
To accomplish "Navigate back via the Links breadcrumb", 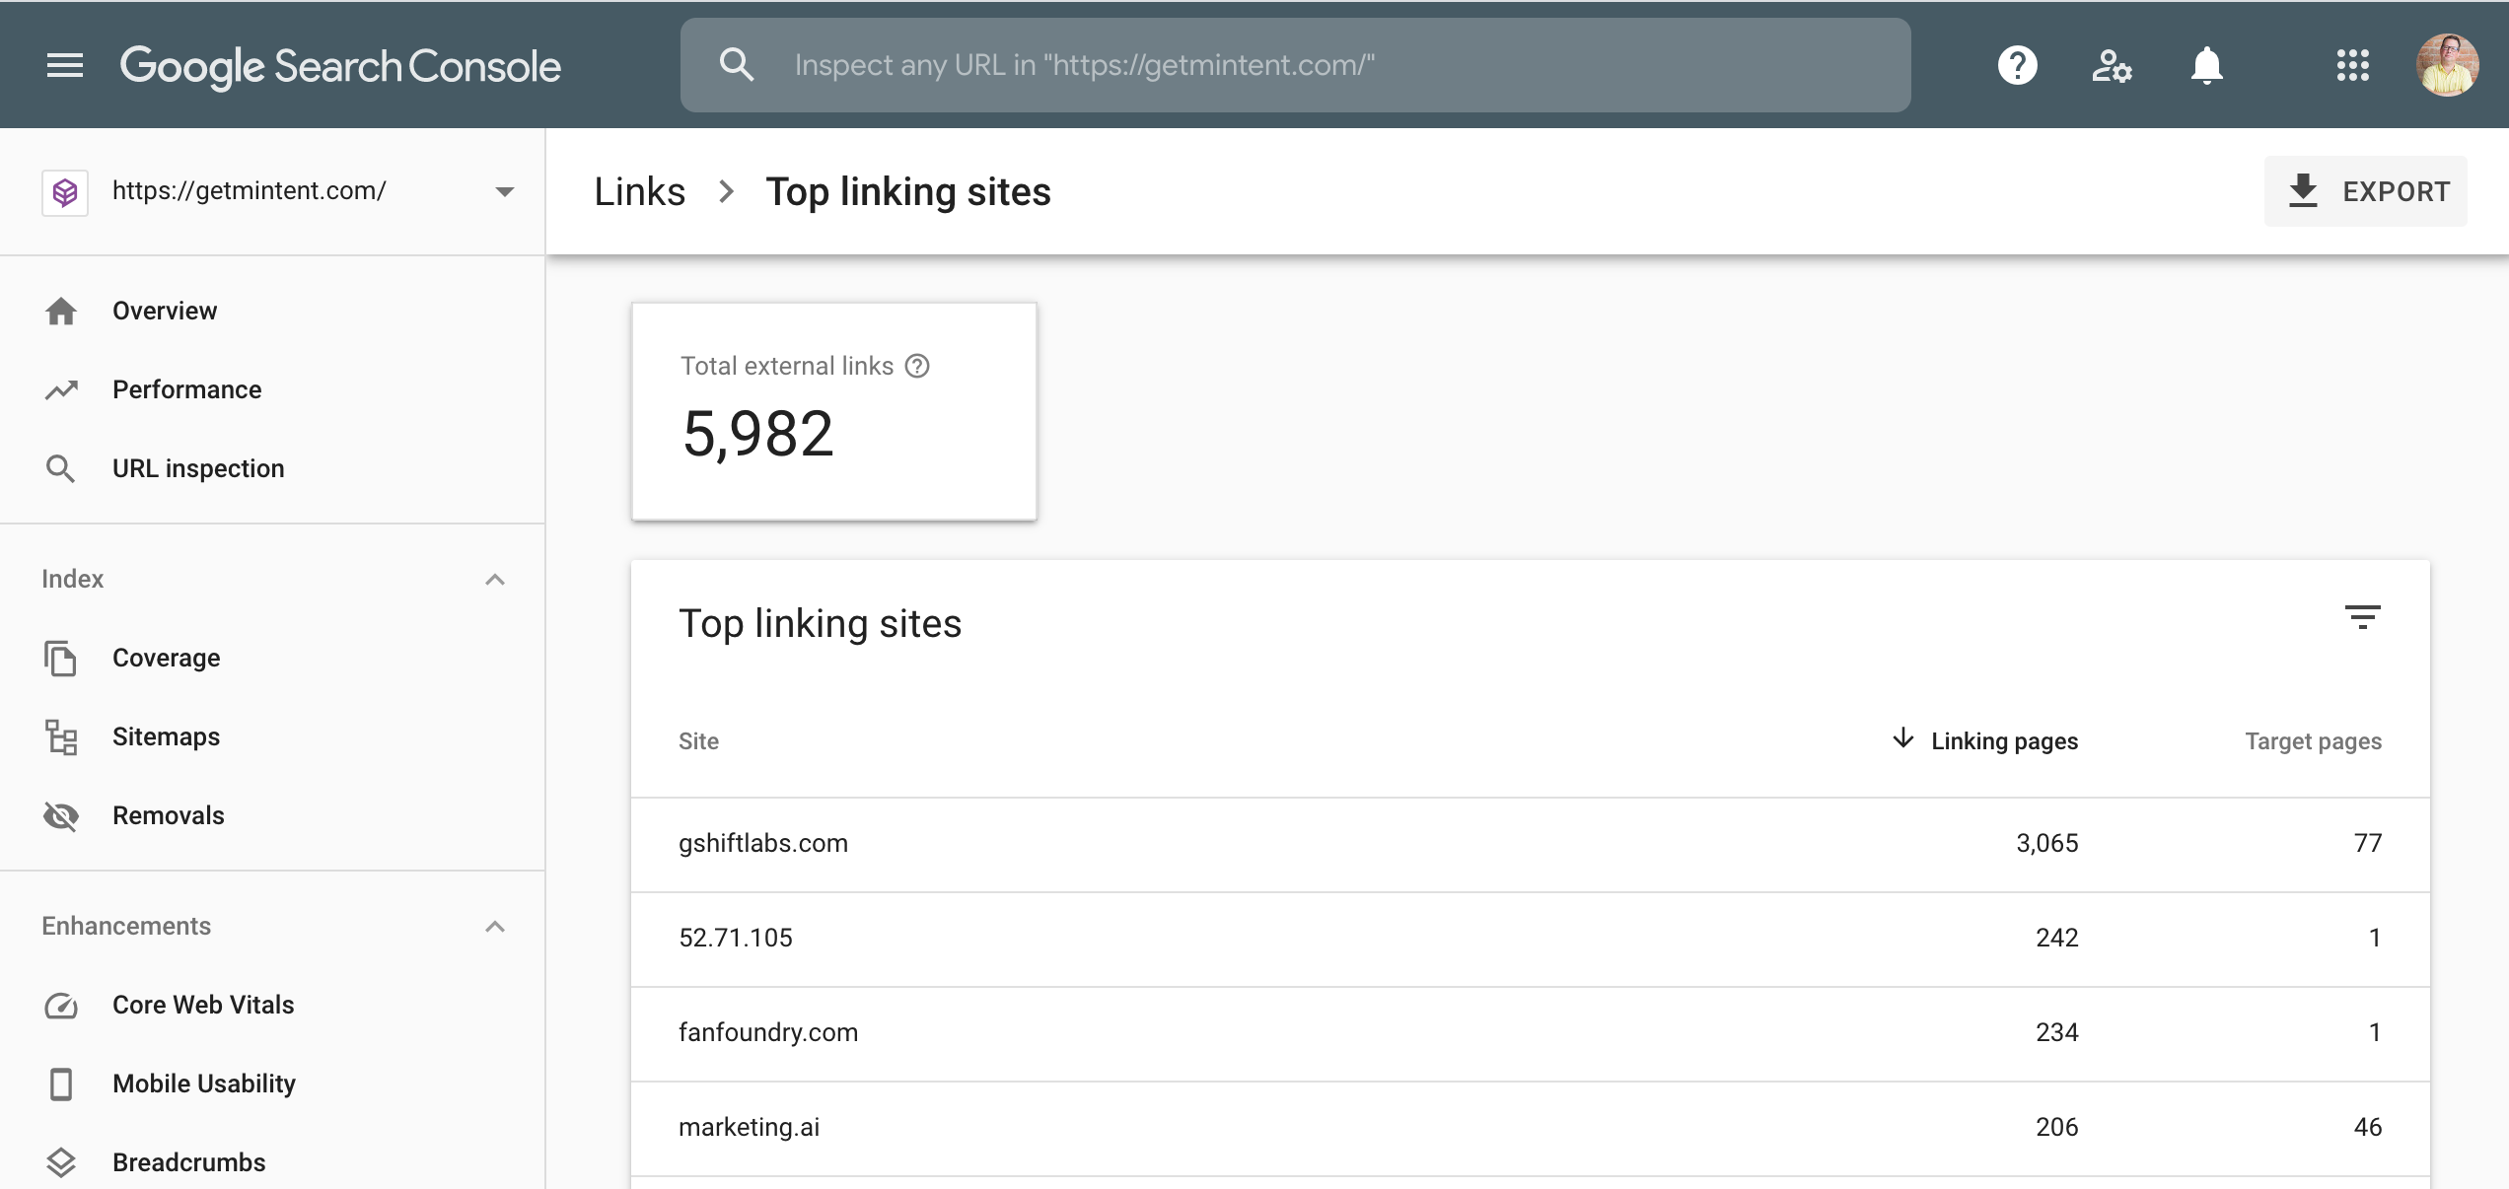I will pos(639,190).
